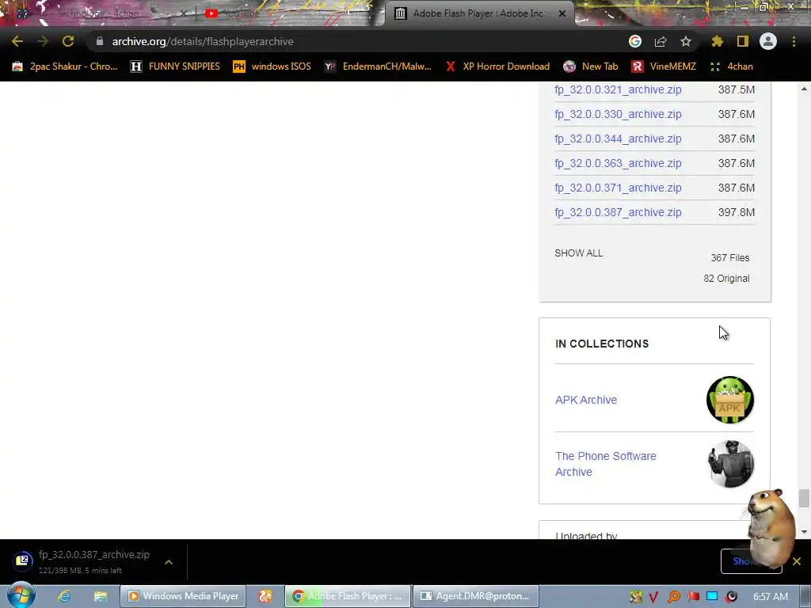Click the Show all downloads button
811x608 pixels.
click(x=751, y=561)
